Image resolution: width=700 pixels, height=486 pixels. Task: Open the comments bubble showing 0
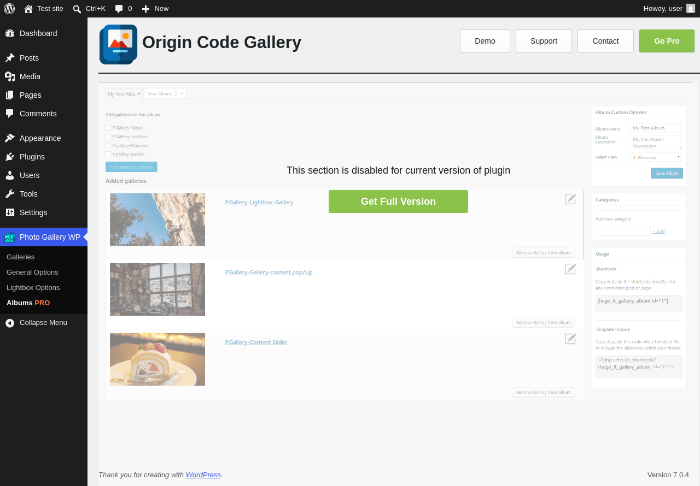tap(119, 9)
